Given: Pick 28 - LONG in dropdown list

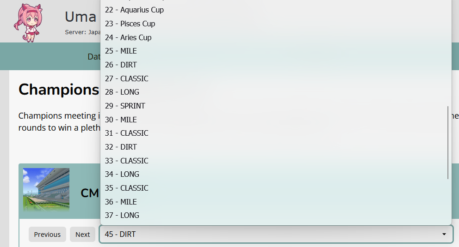Looking at the screenshot, I should click(276, 92).
